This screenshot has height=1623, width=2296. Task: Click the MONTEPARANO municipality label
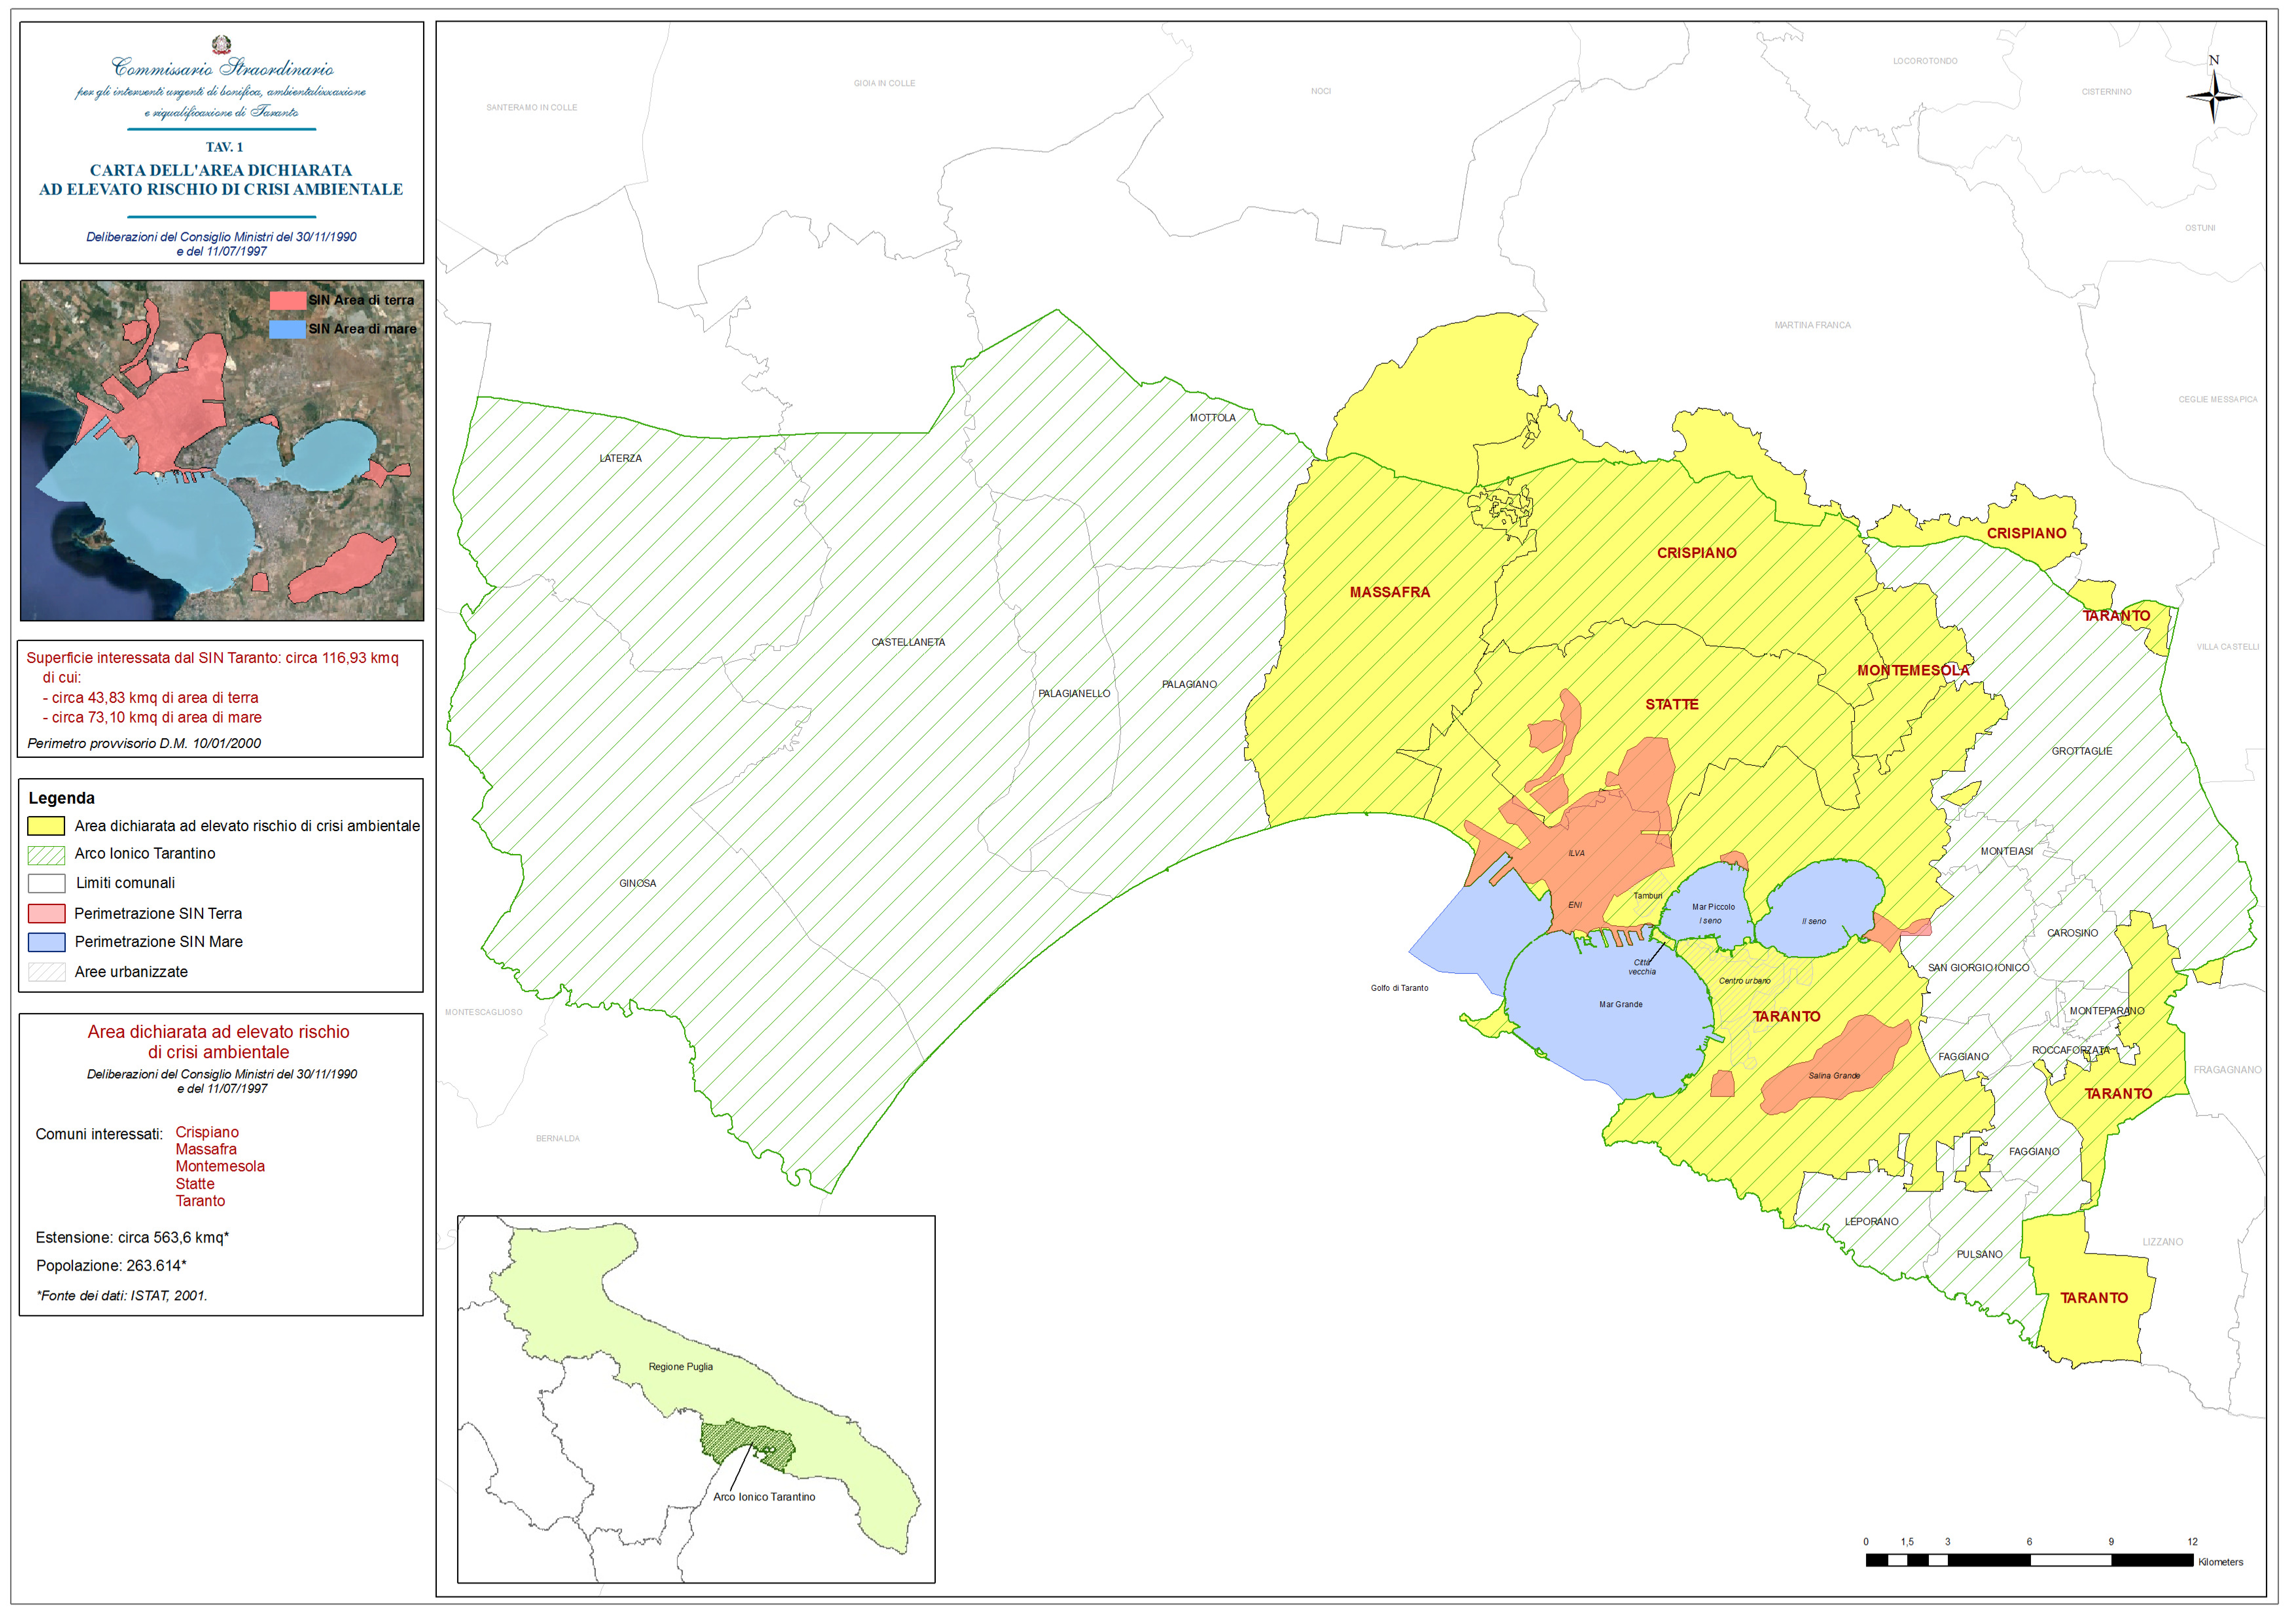(2107, 1011)
